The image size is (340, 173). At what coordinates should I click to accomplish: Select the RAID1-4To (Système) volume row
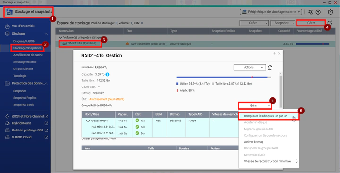pos(195,43)
